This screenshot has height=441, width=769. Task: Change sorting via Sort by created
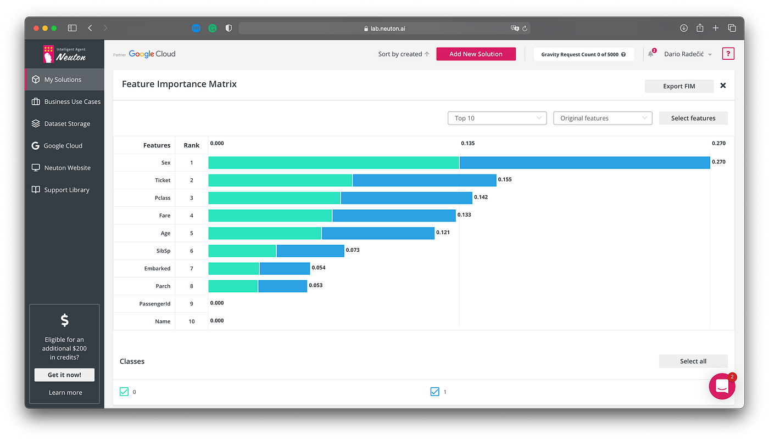404,54
